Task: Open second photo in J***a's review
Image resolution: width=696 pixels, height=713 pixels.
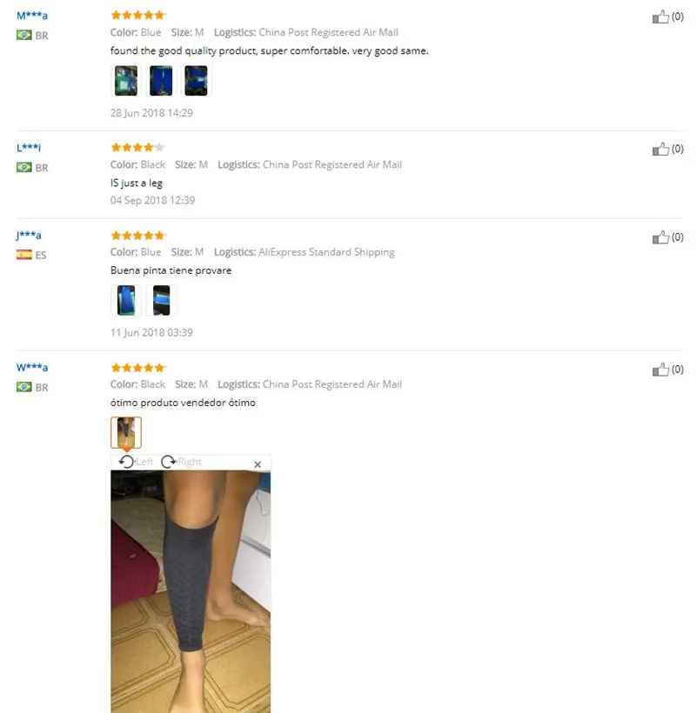Action: (161, 300)
